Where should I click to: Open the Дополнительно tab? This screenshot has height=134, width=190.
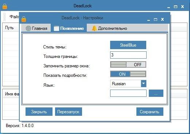[x=109, y=28]
